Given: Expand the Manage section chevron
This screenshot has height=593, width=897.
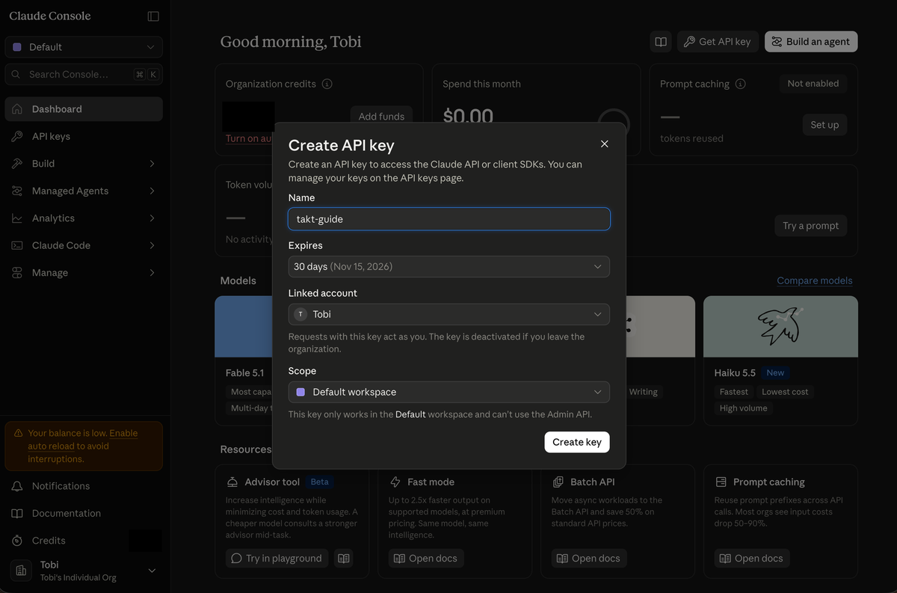Looking at the screenshot, I should (152, 273).
